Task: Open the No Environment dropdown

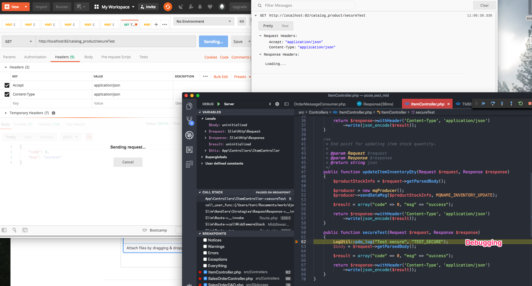Action: 203,21
